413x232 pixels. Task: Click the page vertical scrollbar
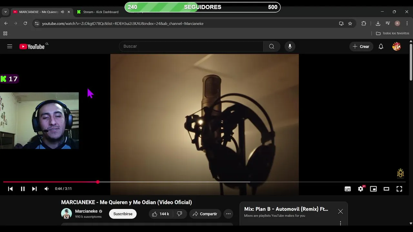(x=411, y=62)
